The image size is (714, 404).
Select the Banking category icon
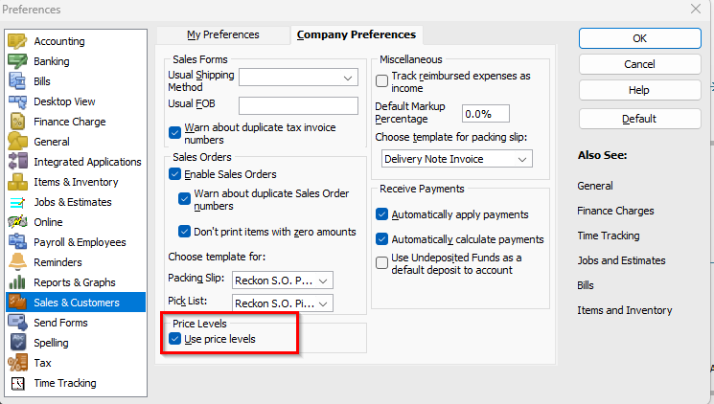(17, 61)
